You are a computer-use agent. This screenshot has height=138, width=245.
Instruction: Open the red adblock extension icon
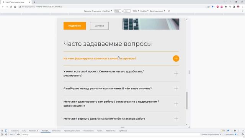pos(218,7)
